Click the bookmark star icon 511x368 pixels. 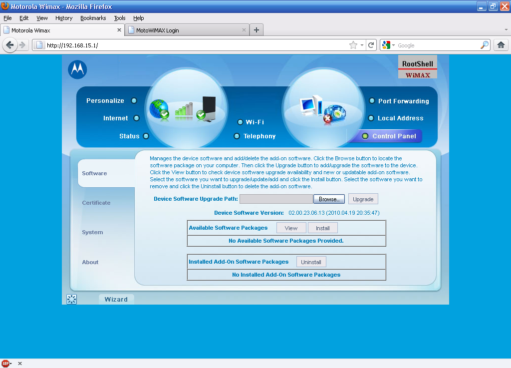point(353,45)
